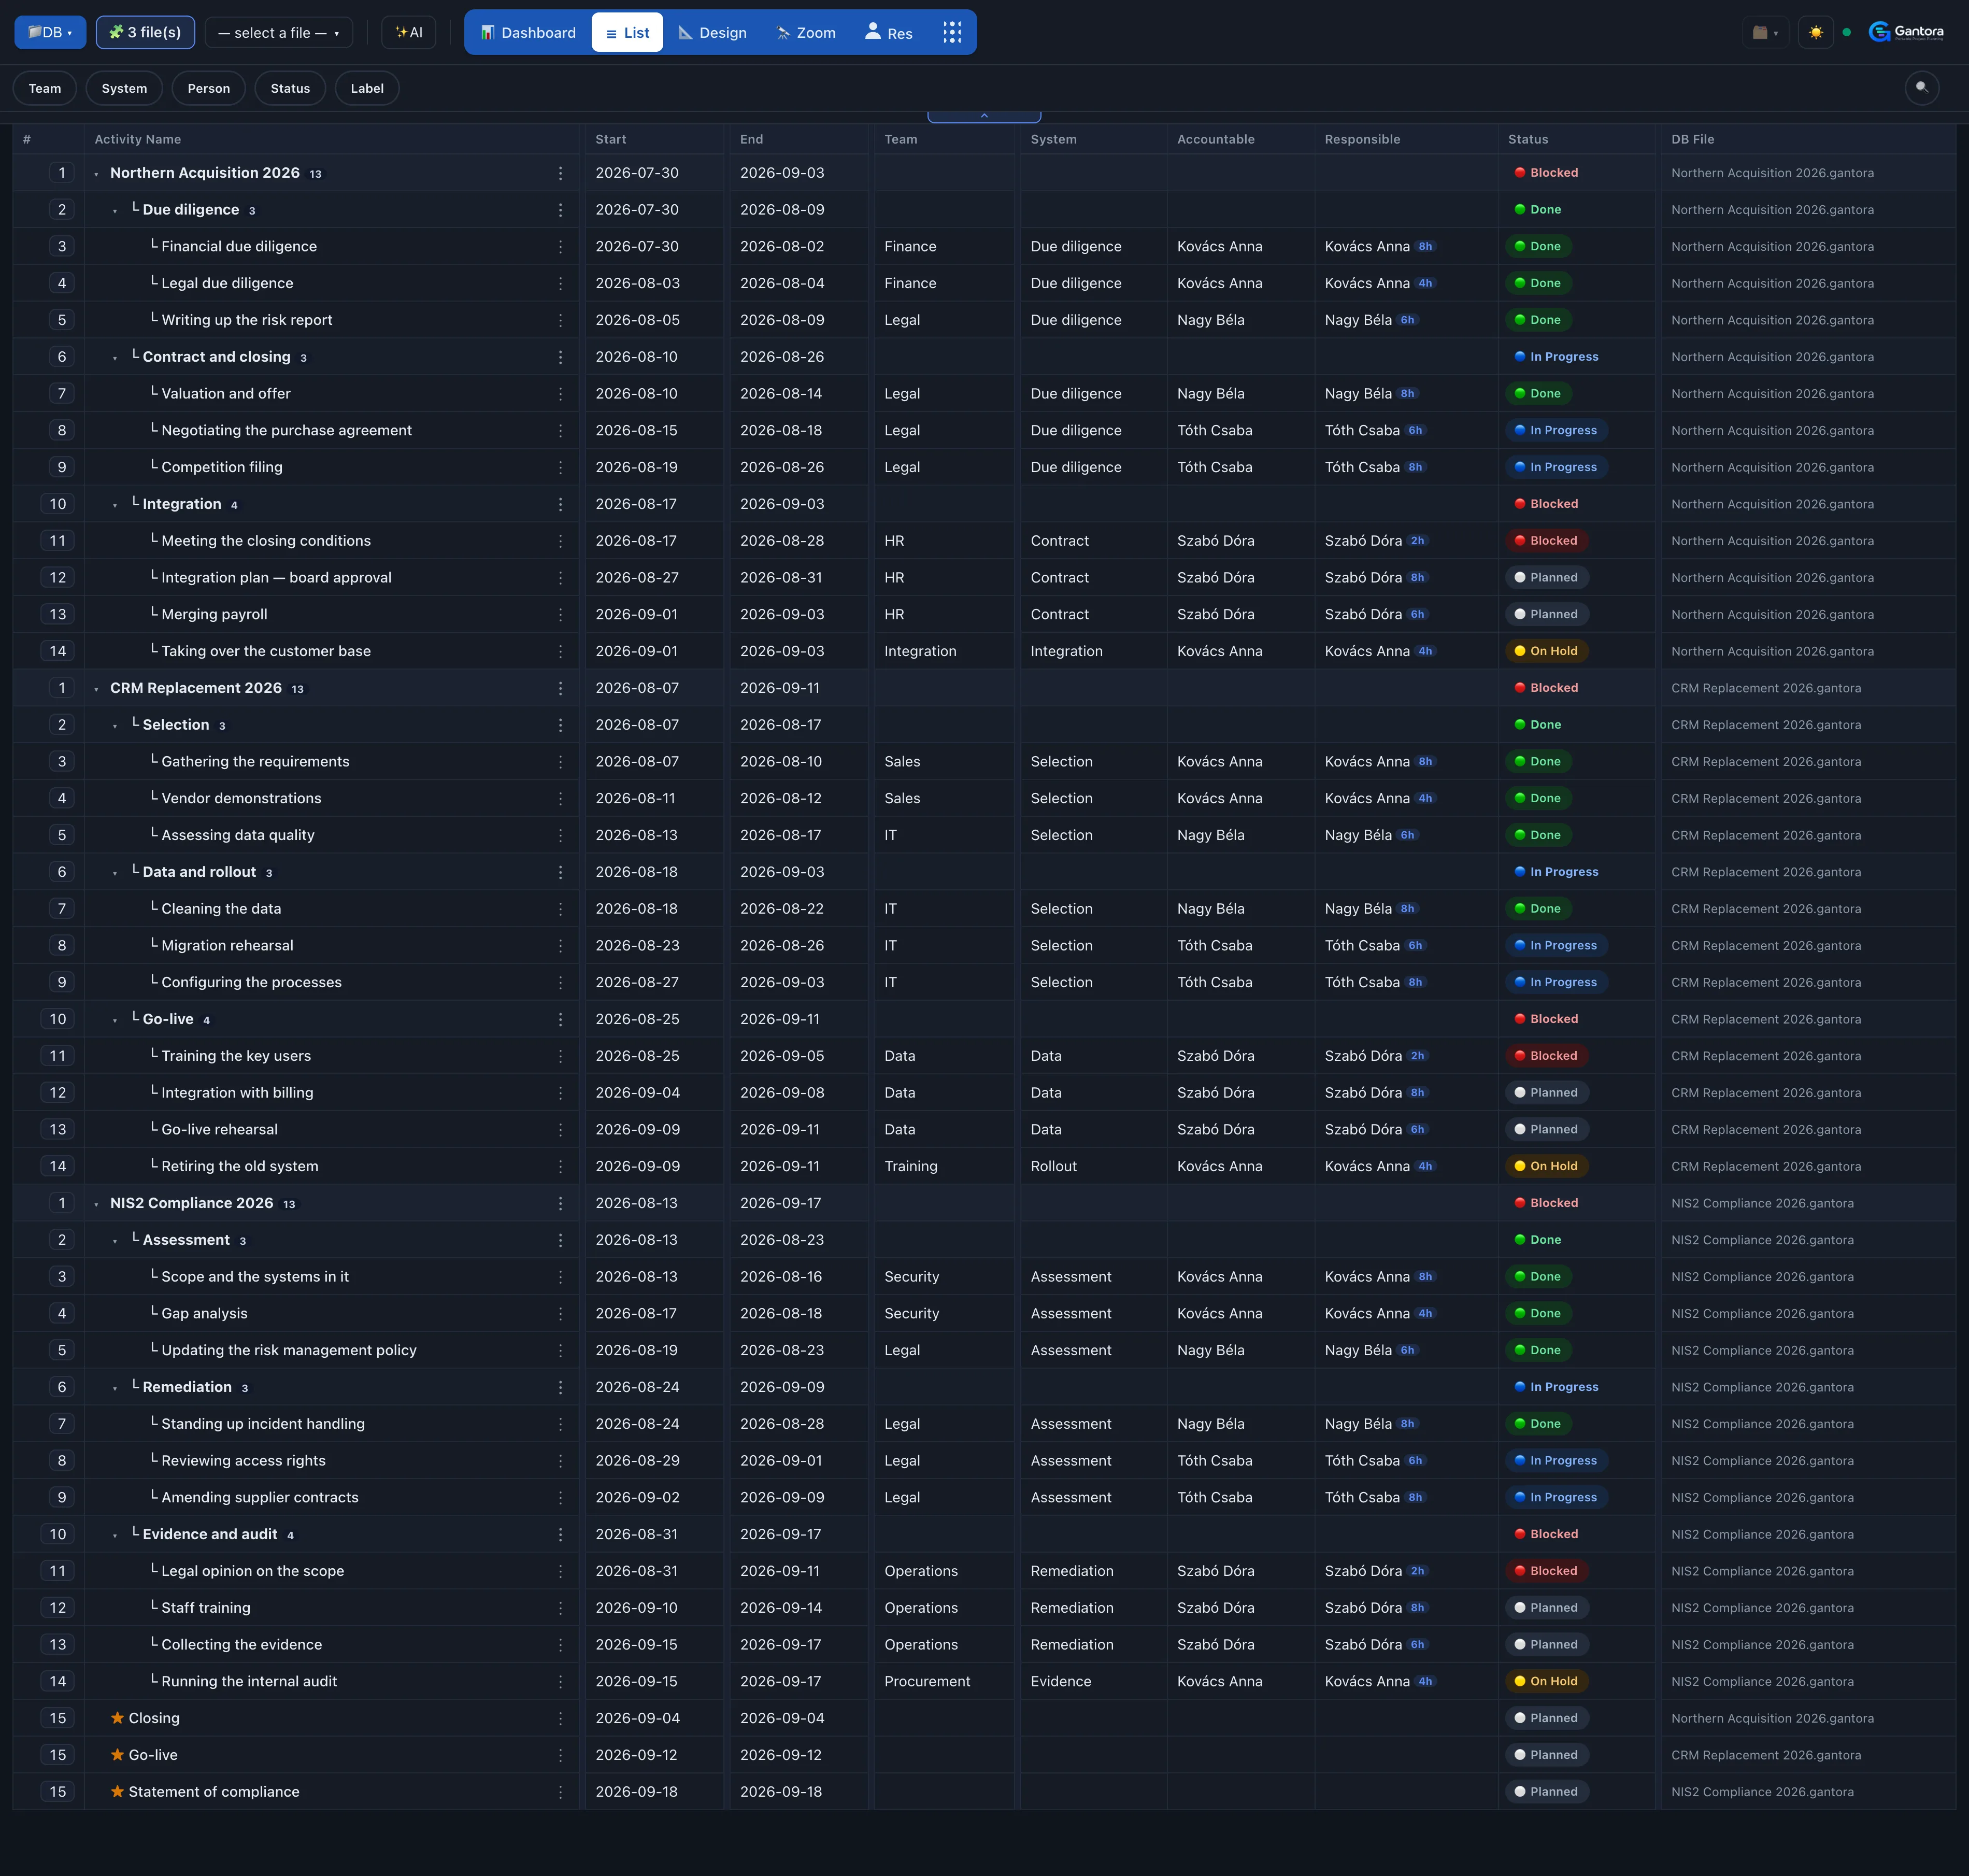
Task: Open kebab menu for Go-live rehearsal
Action: 560,1130
